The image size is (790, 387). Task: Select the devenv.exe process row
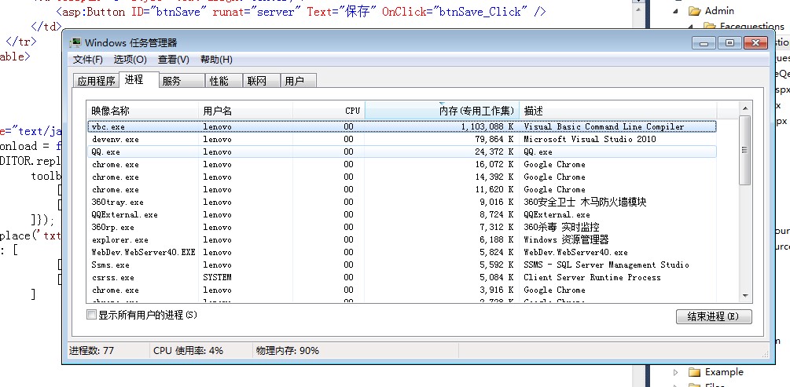[x=402, y=140]
